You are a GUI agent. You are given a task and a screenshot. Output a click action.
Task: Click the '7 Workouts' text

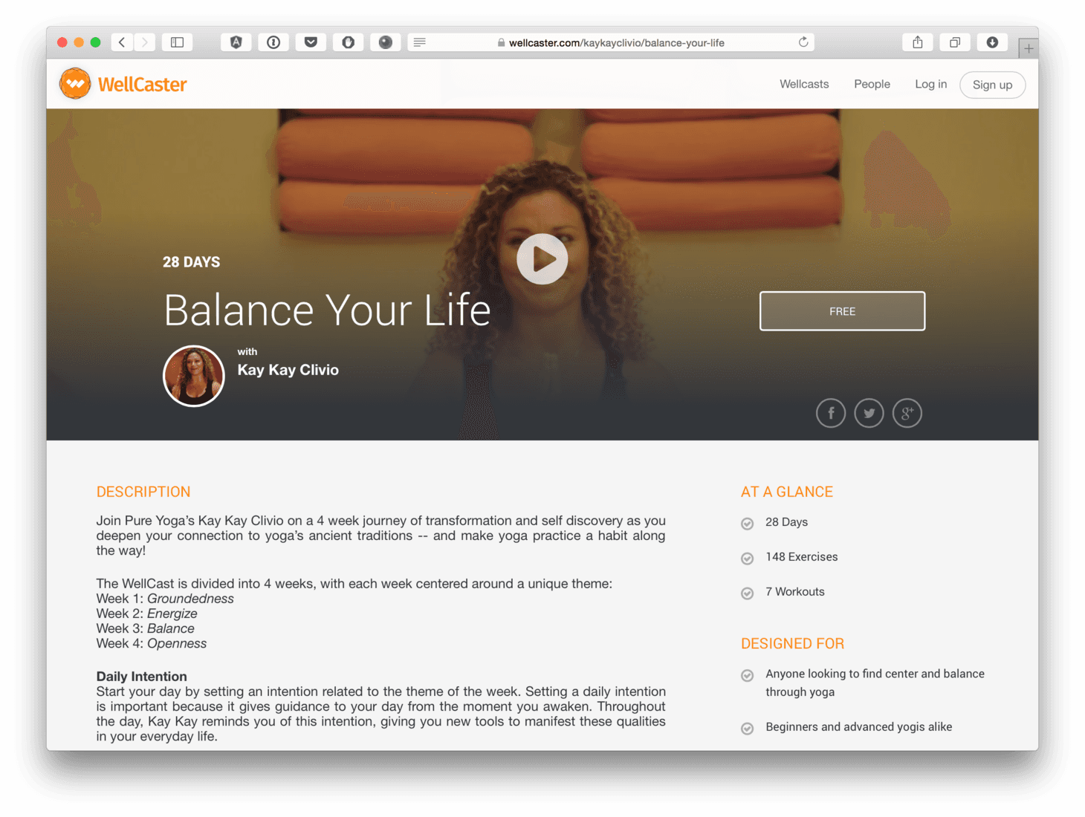pos(795,592)
